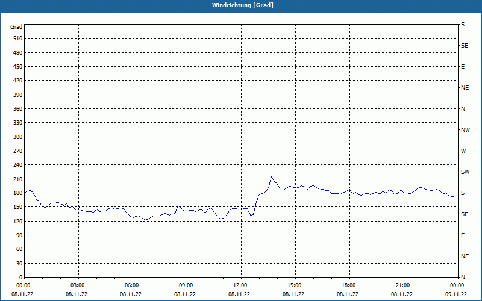Click the 09:00 time label

pos(187,285)
